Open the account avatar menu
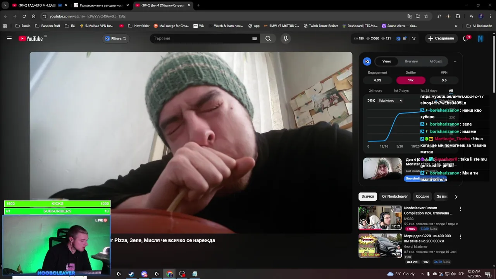 [480, 38]
